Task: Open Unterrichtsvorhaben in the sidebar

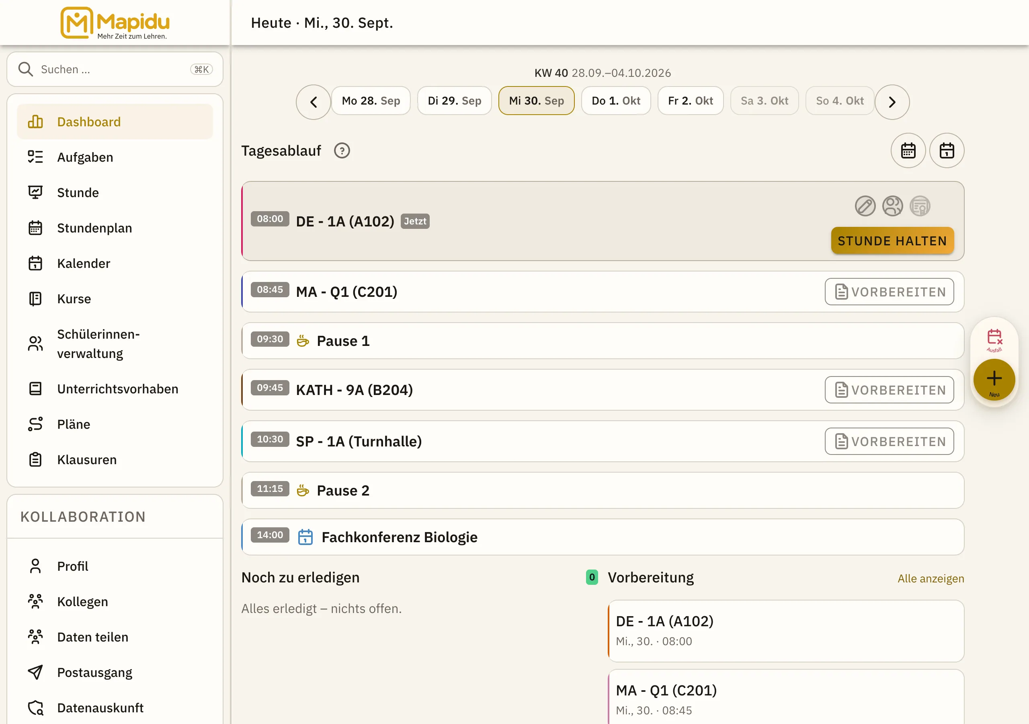Action: [x=115, y=389]
